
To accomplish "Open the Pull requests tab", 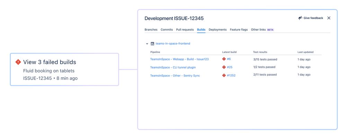I will tap(185, 29).
